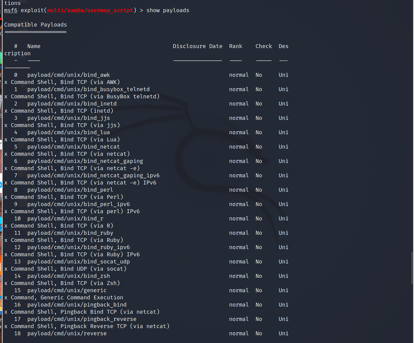The width and height of the screenshot is (414, 343).
Task: Click the payload/cmd/unix/bind_busybox_telnetd entry
Action: point(88,89)
